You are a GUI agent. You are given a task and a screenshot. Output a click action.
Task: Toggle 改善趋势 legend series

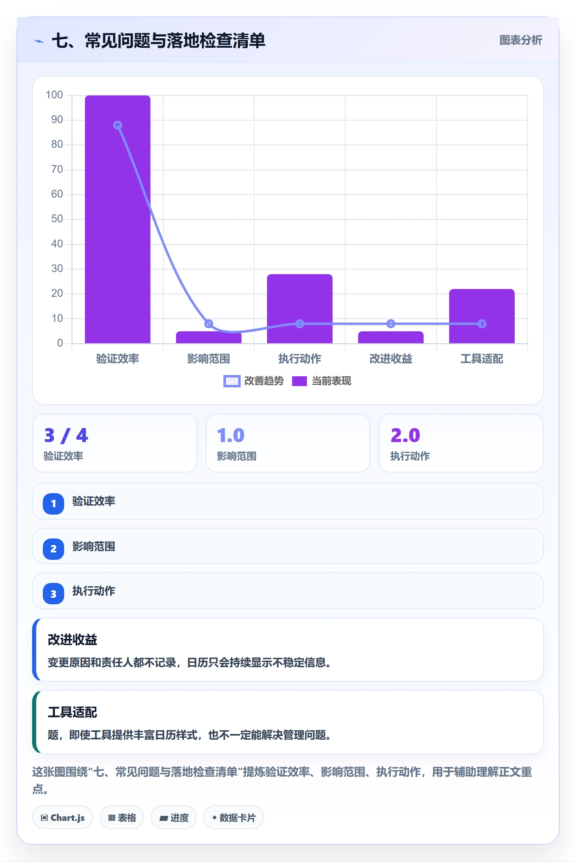254,381
